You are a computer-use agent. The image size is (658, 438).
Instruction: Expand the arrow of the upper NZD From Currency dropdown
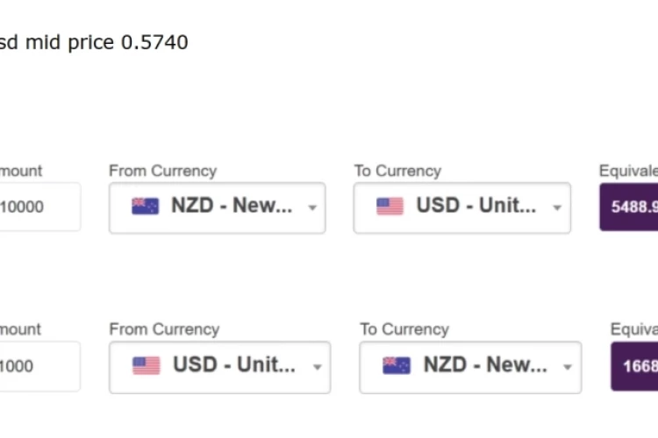pos(312,208)
